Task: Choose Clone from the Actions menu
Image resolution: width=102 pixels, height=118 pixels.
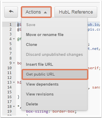Action: [x=32, y=45]
